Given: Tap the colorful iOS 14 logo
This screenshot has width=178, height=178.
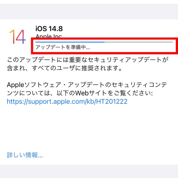Looking at the screenshot, I should point(18,37).
